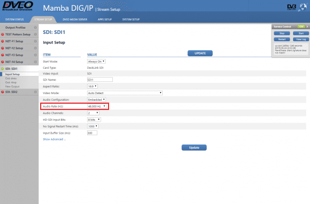Click the service status log message box
The width and height of the screenshot is (310, 204).
[x=291, y=49]
